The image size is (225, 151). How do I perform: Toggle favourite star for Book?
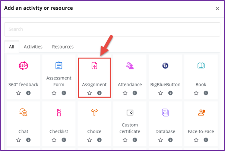[196, 93]
